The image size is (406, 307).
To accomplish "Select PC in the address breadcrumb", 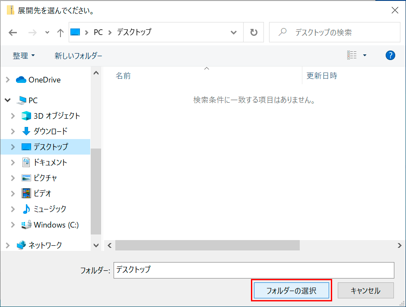I will click(98, 32).
